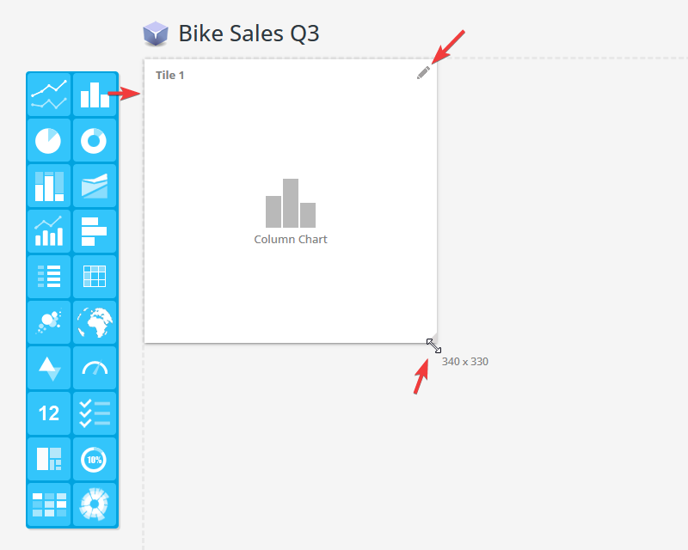
Task: Choose the pie chart icon
Action: [49, 140]
